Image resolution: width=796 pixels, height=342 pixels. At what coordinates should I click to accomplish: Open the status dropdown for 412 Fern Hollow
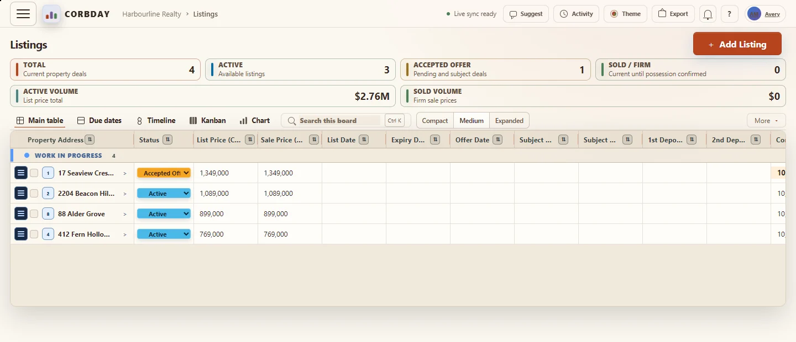[164, 234]
